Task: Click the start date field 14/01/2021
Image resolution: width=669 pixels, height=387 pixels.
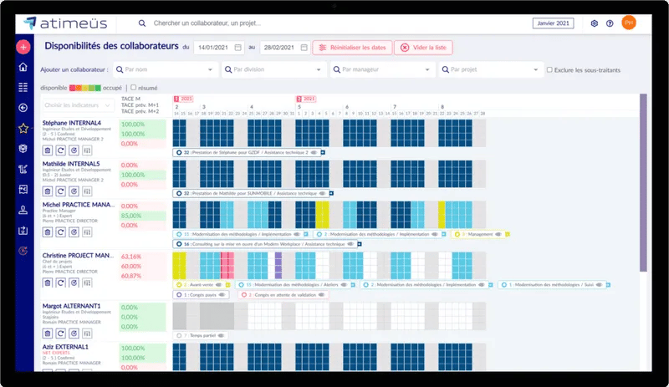Action: [219, 48]
